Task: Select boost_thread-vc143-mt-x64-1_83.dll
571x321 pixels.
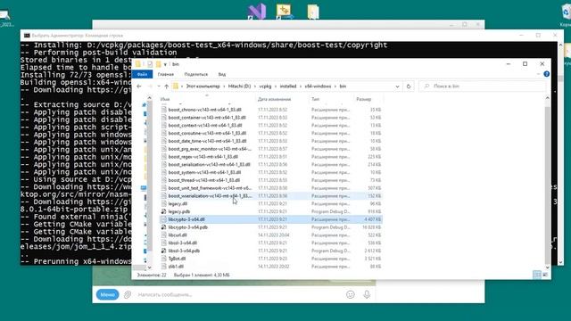Action: tap(204, 180)
